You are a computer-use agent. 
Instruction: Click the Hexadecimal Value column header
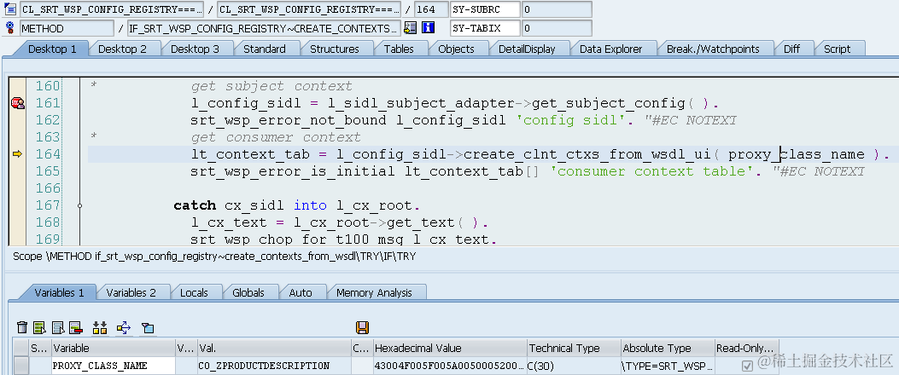(449, 348)
